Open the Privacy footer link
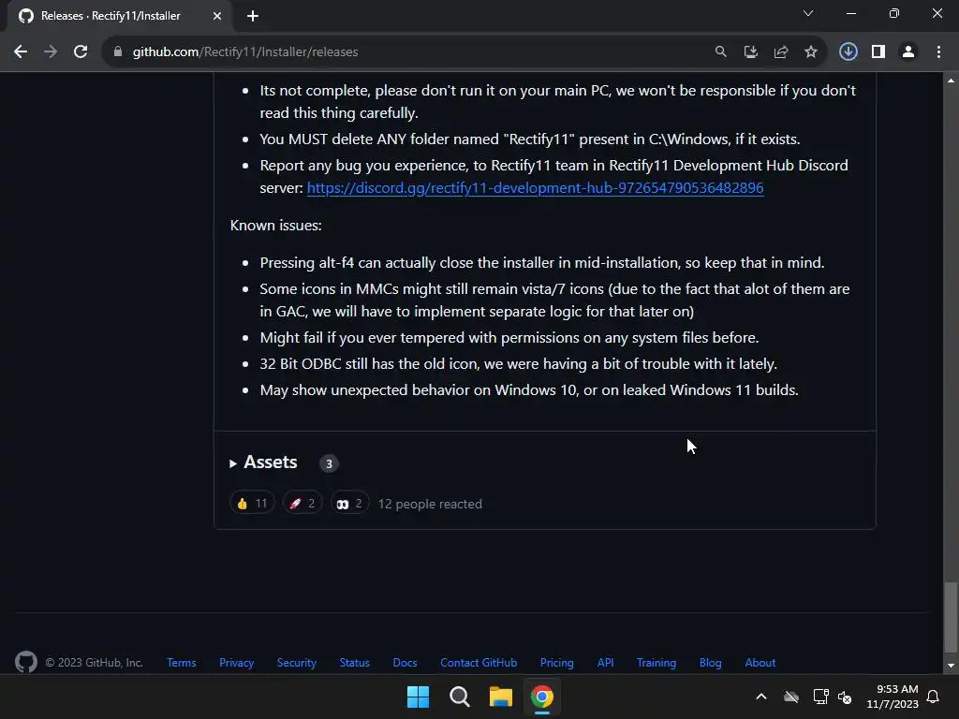The height and width of the screenshot is (719, 959). (x=236, y=662)
